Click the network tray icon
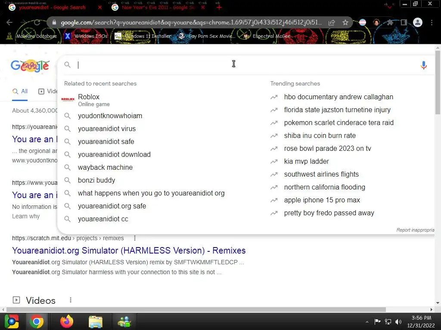This screenshot has width=441, height=330. [x=388, y=321]
